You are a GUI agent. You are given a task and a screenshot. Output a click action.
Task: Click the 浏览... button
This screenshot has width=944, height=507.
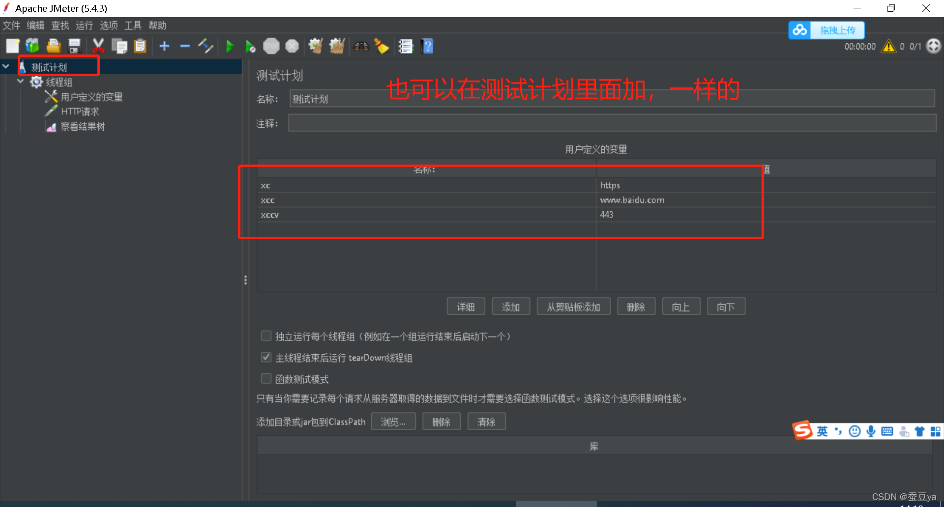pos(393,422)
